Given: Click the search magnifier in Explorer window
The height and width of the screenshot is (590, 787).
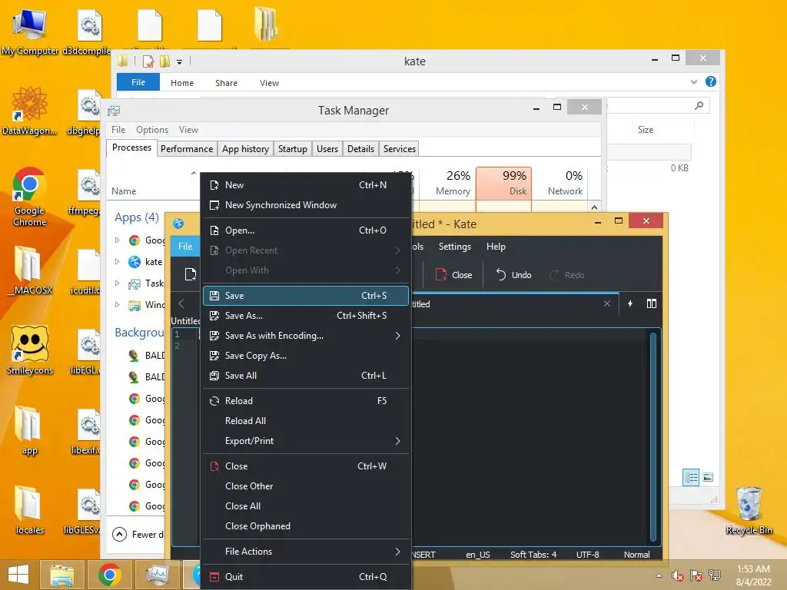Looking at the screenshot, I should (699, 105).
